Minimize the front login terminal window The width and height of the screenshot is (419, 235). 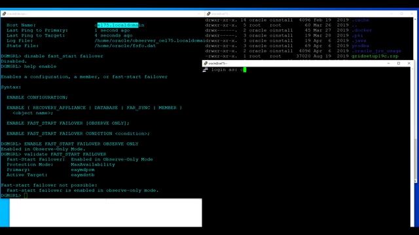tap(388, 63)
